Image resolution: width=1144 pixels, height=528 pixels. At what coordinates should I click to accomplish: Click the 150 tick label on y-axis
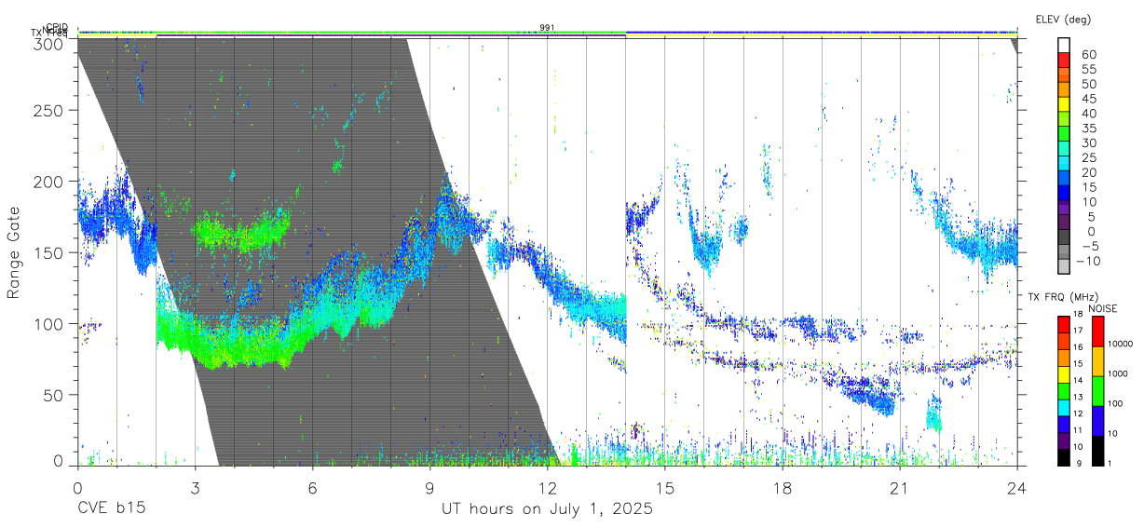[x=49, y=252]
